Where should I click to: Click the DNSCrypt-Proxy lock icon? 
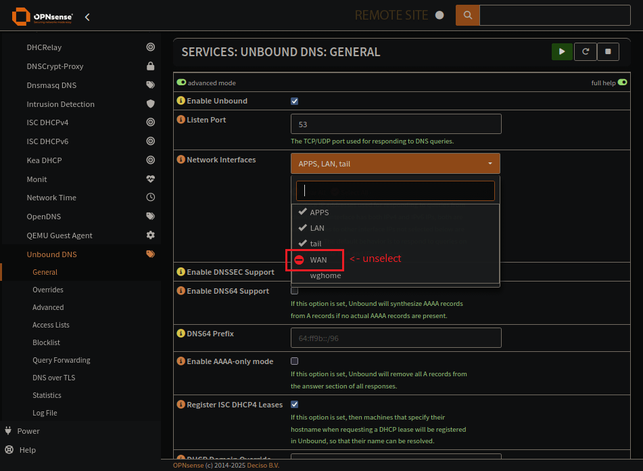(151, 66)
